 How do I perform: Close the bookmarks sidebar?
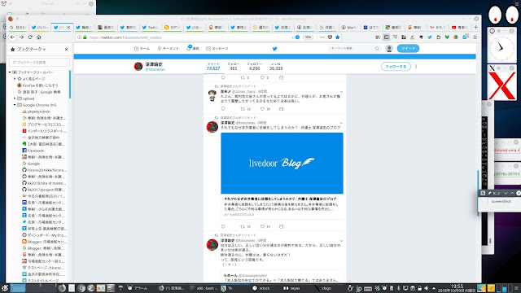click(67, 49)
